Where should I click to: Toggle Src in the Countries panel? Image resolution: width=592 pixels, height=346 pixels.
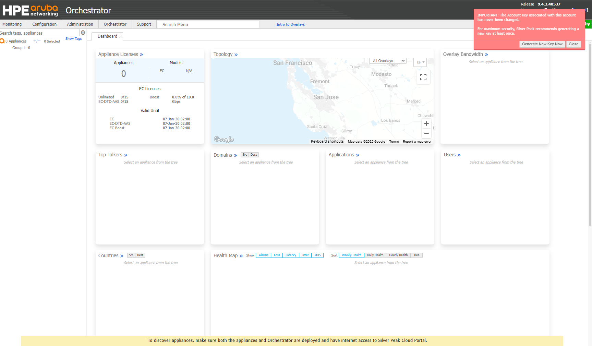click(x=131, y=255)
